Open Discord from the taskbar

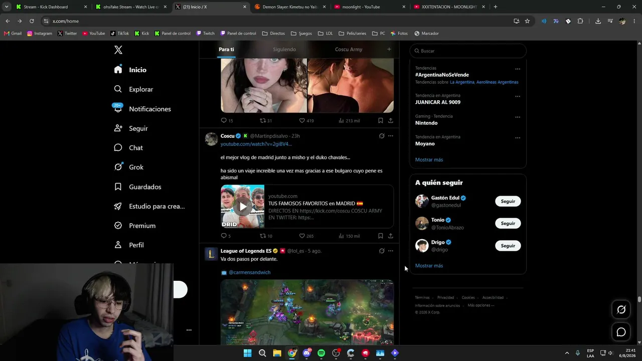(x=306, y=353)
